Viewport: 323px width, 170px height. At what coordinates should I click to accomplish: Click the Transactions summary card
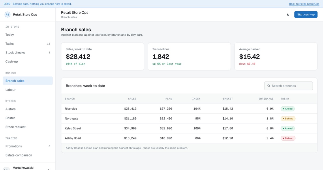(189, 57)
